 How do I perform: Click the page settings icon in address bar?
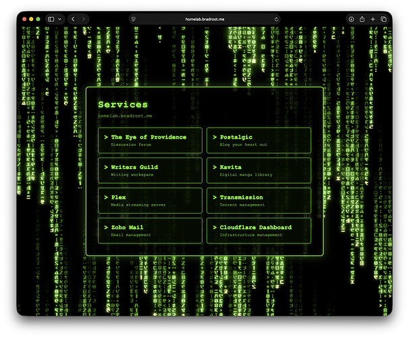pos(134,19)
